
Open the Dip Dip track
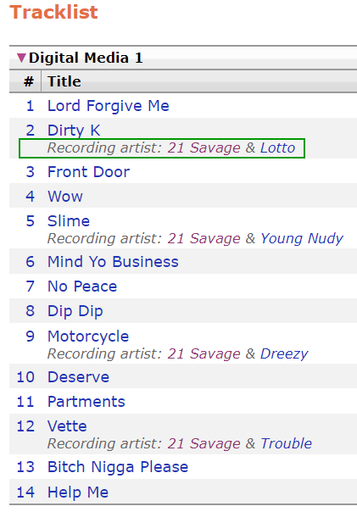pos(75,311)
